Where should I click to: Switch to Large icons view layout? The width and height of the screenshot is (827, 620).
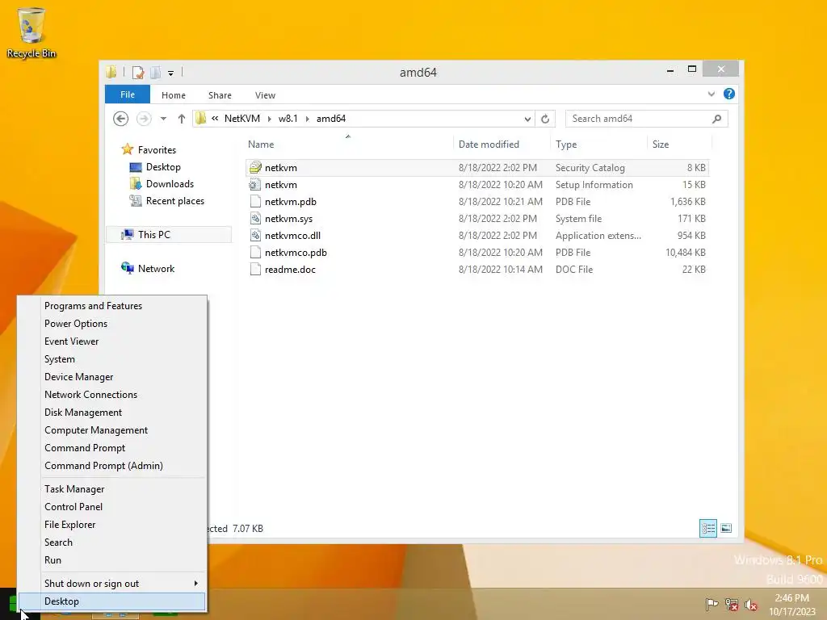tap(726, 528)
